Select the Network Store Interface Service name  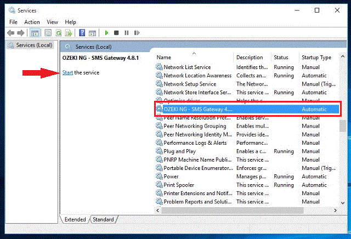(197, 93)
